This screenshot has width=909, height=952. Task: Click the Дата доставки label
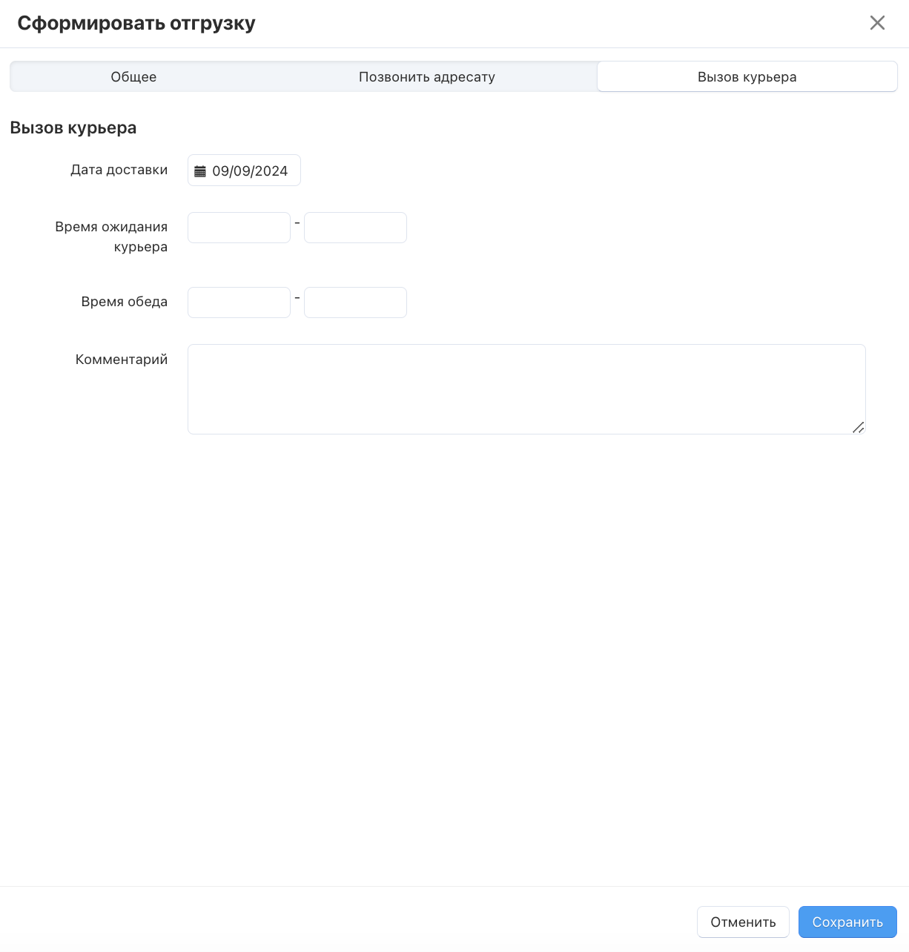click(x=119, y=170)
